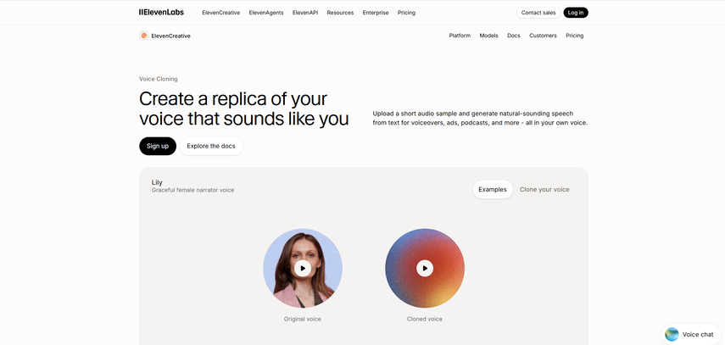Open Pricing in the top navigation
Screen dimensions: 725x345
[406, 13]
